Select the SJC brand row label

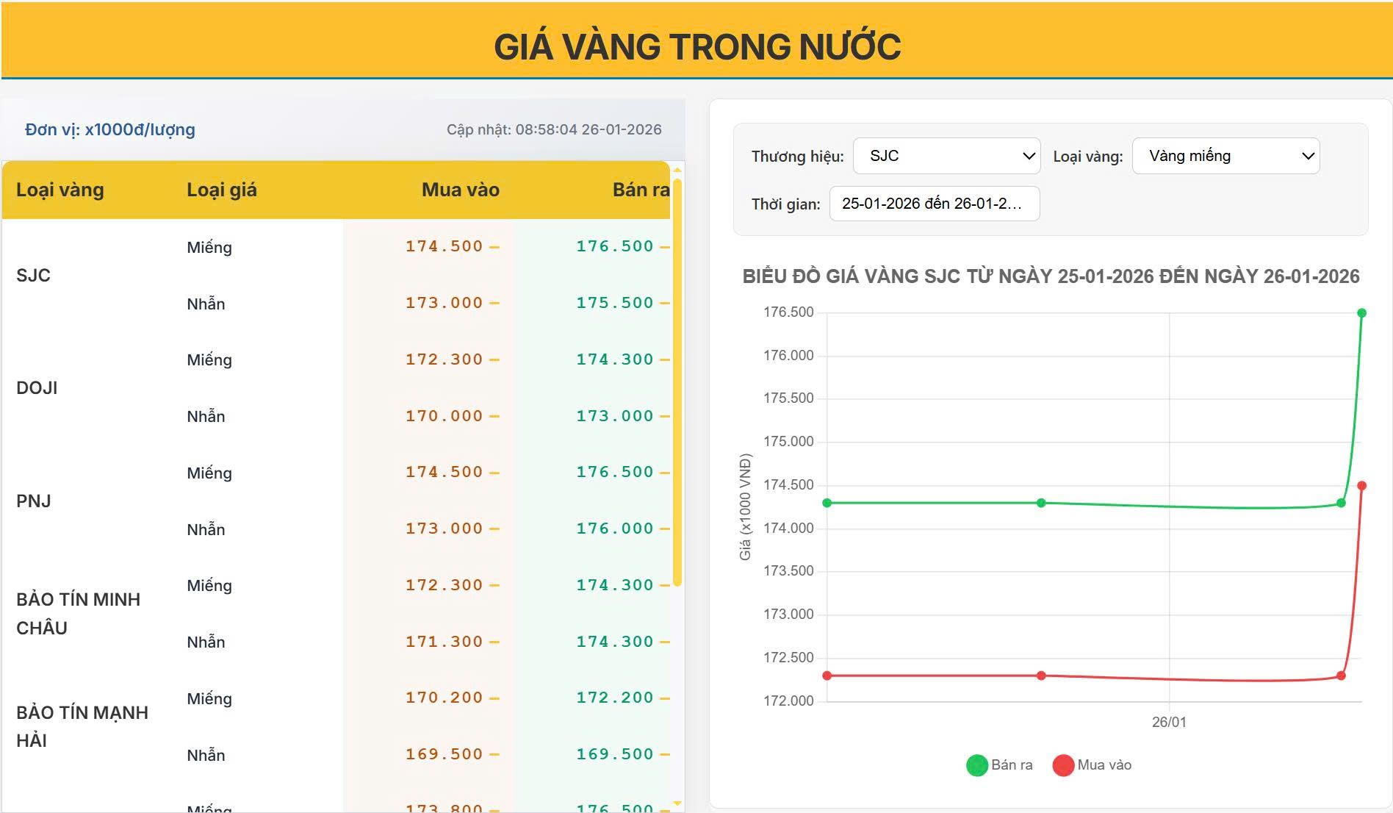click(x=34, y=275)
